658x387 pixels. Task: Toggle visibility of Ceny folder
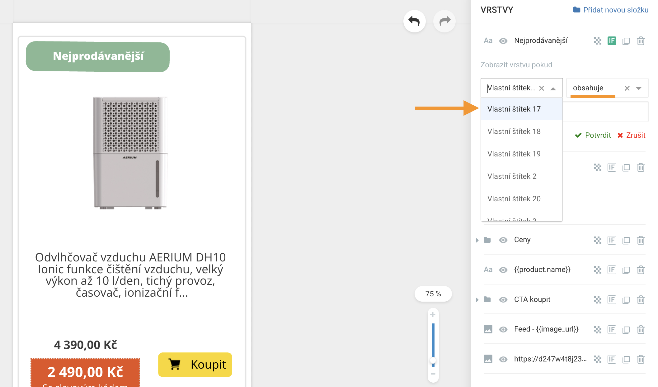[503, 240]
